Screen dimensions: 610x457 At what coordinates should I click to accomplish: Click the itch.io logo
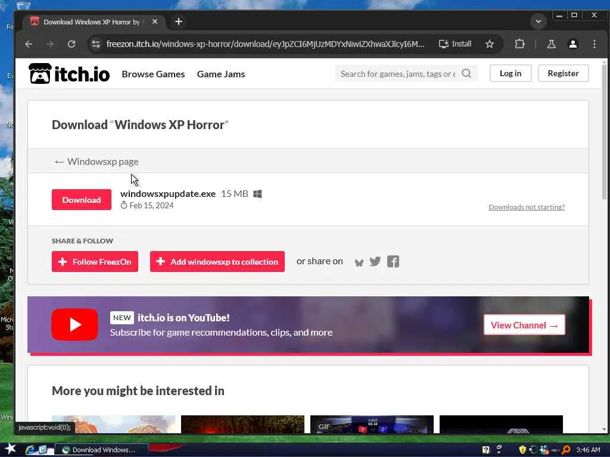coord(69,73)
